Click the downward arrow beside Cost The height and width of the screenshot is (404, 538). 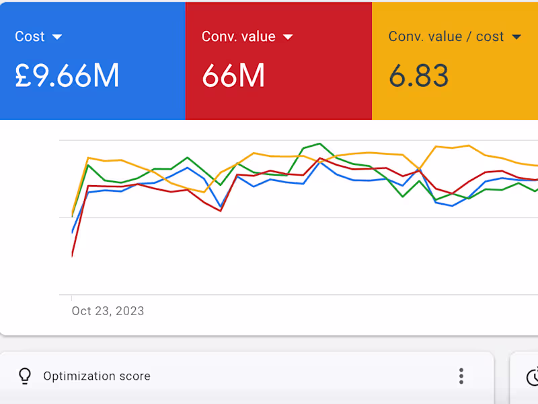coord(58,37)
